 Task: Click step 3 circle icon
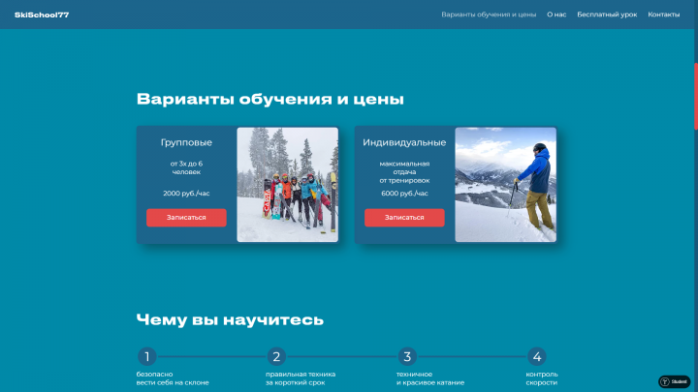(x=407, y=356)
